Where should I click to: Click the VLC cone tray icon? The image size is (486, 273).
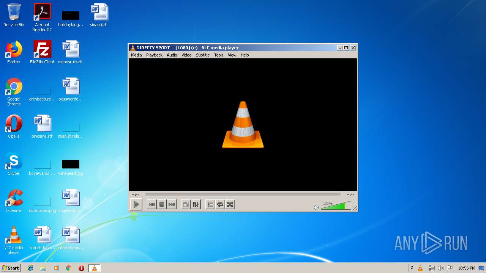pyautogui.click(x=420, y=268)
